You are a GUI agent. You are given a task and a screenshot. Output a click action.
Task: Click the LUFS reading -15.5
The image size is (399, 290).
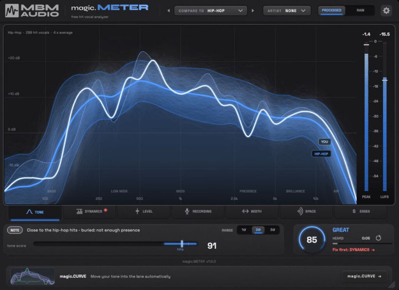coord(385,34)
